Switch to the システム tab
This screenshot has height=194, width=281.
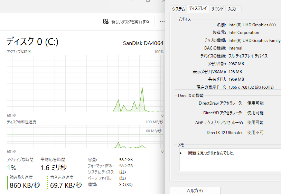(178, 9)
